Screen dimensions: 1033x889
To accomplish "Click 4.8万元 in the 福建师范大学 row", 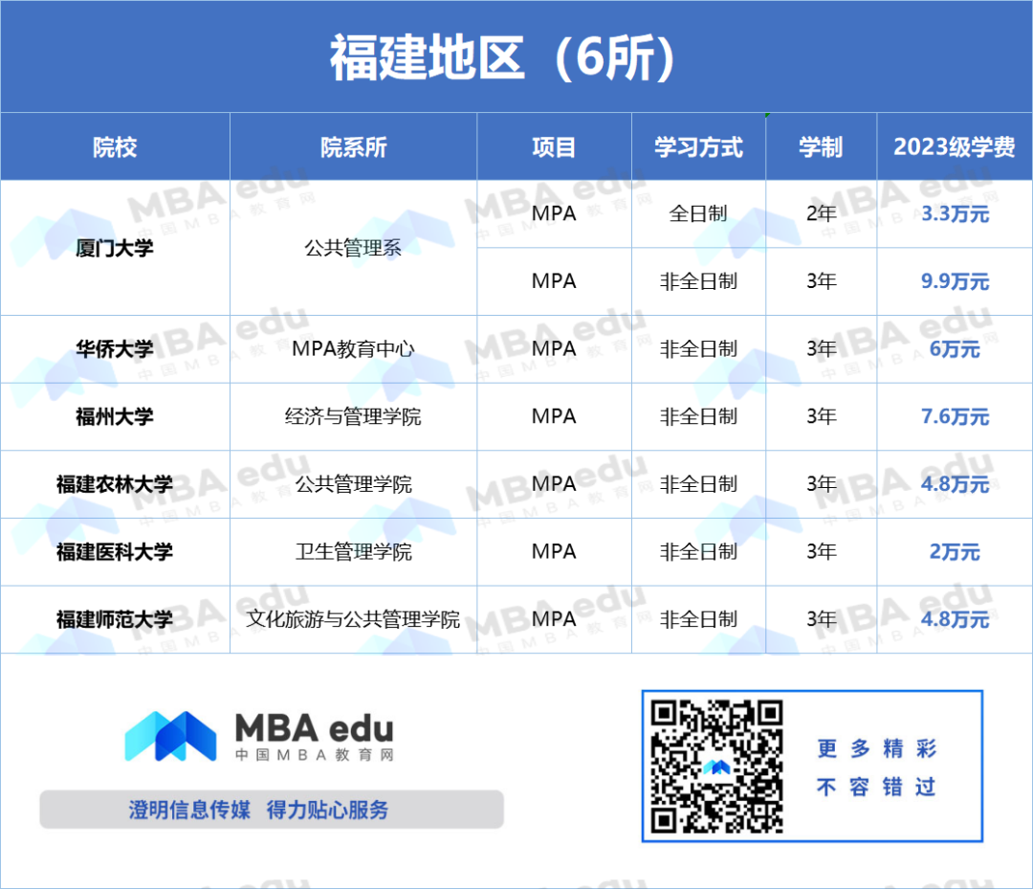I will point(955,619).
